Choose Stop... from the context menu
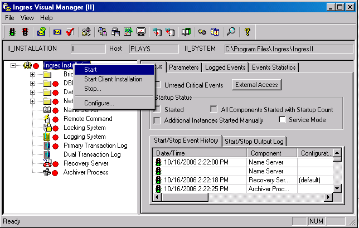Viewport: 359px width, 228px height. (114, 89)
